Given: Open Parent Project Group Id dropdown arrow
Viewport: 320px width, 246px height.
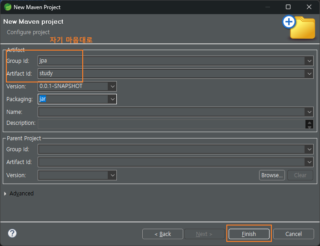Looking at the screenshot, I should [x=309, y=149].
